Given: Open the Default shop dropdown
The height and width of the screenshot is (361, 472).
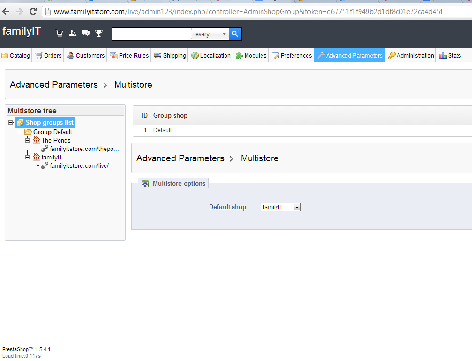Looking at the screenshot, I should tap(281, 207).
